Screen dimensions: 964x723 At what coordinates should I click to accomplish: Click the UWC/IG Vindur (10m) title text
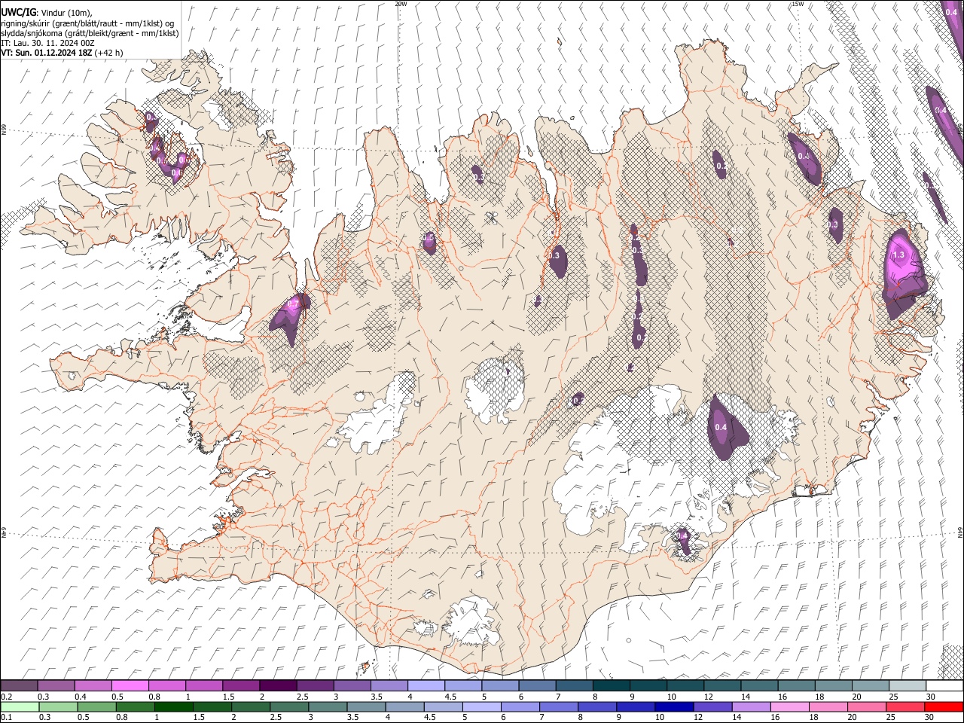pos(47,12)
